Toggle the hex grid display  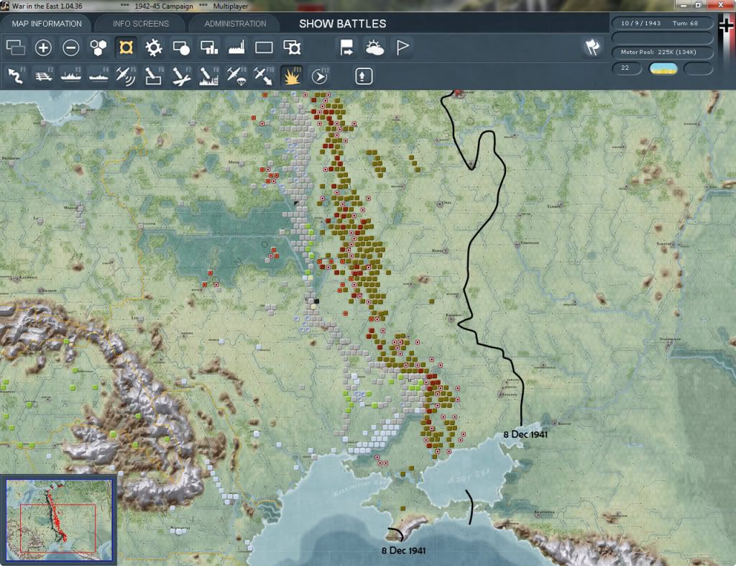pyautogui.click(x=98, y=47)
